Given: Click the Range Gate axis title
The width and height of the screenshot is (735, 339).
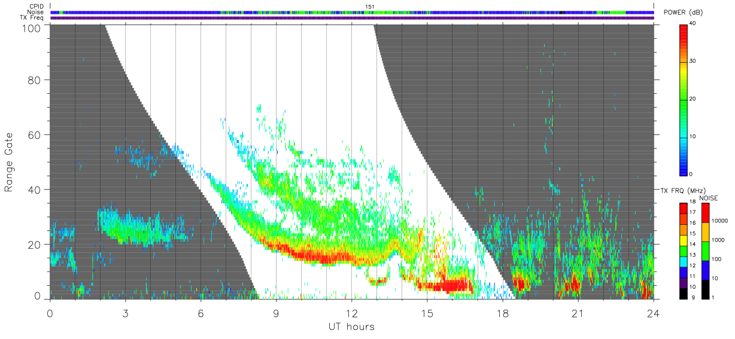Looking at the screenshot, I should [x=9, y=162].
